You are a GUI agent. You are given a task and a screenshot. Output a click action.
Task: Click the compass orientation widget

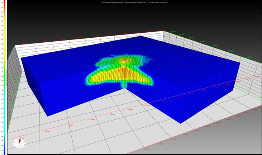(19, 143)
